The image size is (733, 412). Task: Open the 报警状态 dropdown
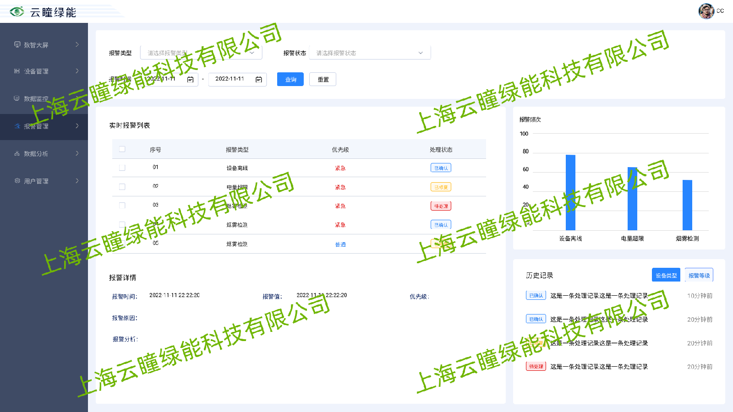tap(370, 53)
